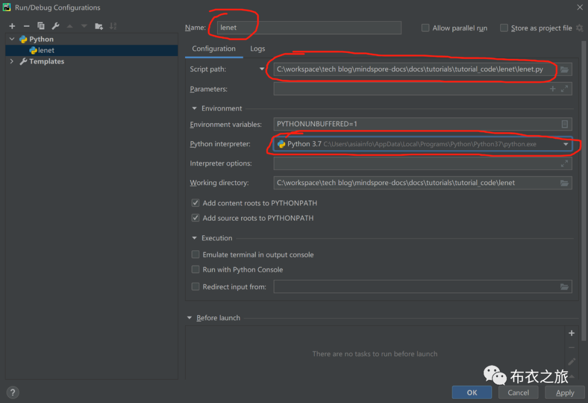Collapse the Before launch section

coord(189,318)
